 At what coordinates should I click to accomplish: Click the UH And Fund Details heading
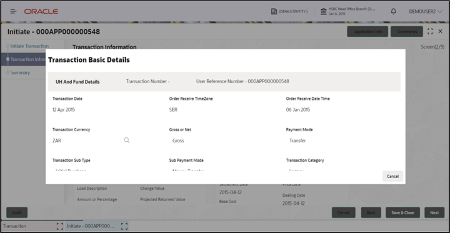[77, 82]
